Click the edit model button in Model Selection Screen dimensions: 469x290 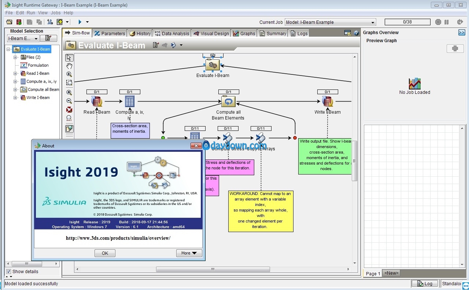[48, 38]
